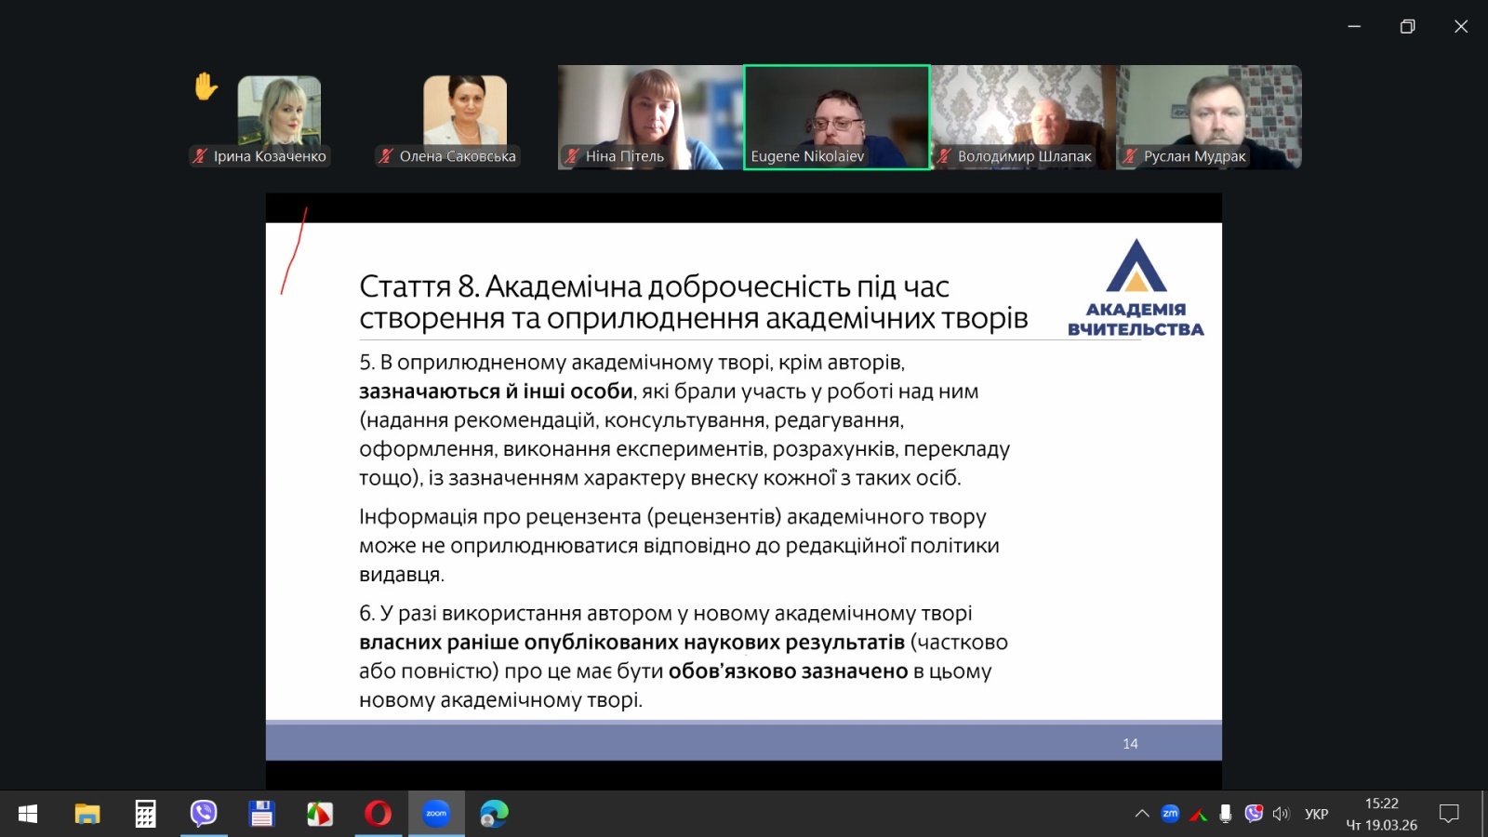Click the volume speaker icon in the tray
Screen dimensions: 1488x837
click(x=1281, y=814)
